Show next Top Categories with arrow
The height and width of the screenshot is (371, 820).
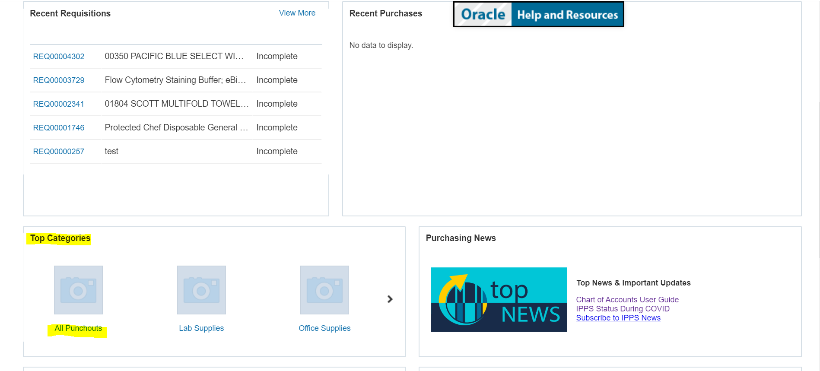tap(390, 299)
